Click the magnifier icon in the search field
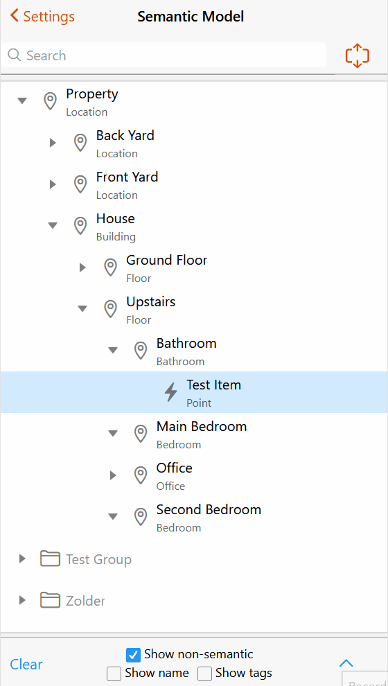Viewport: 388px width, 686px height. [15, 55]
